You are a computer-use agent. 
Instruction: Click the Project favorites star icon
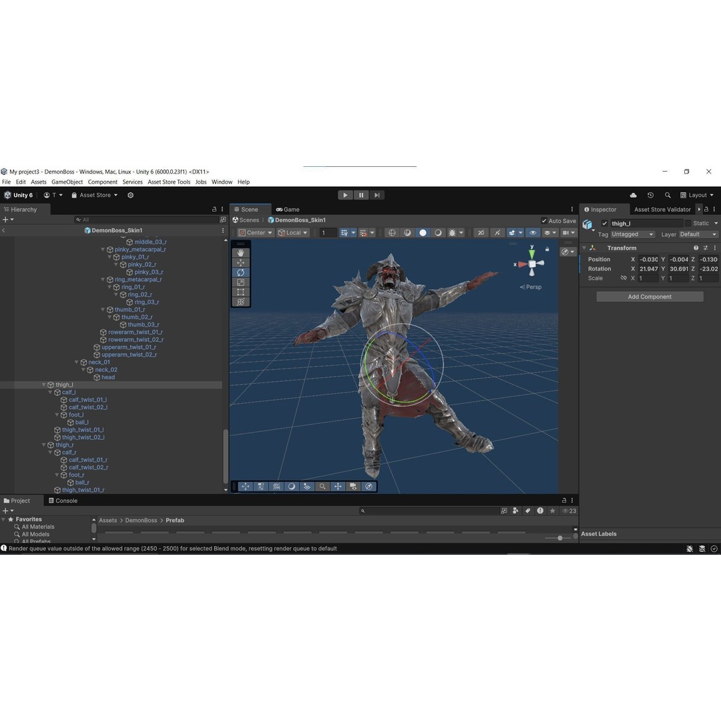[x=552, y=511]
